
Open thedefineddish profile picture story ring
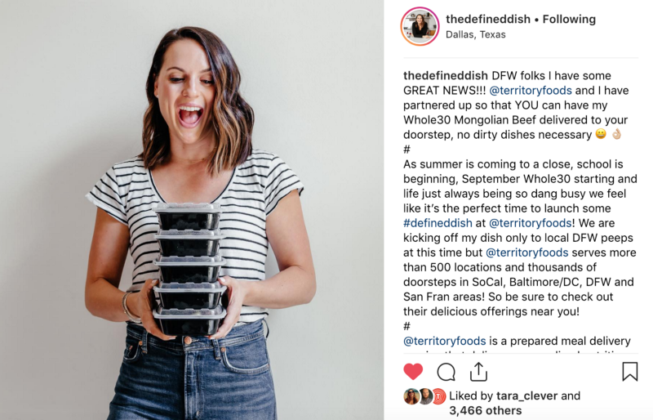420,26
